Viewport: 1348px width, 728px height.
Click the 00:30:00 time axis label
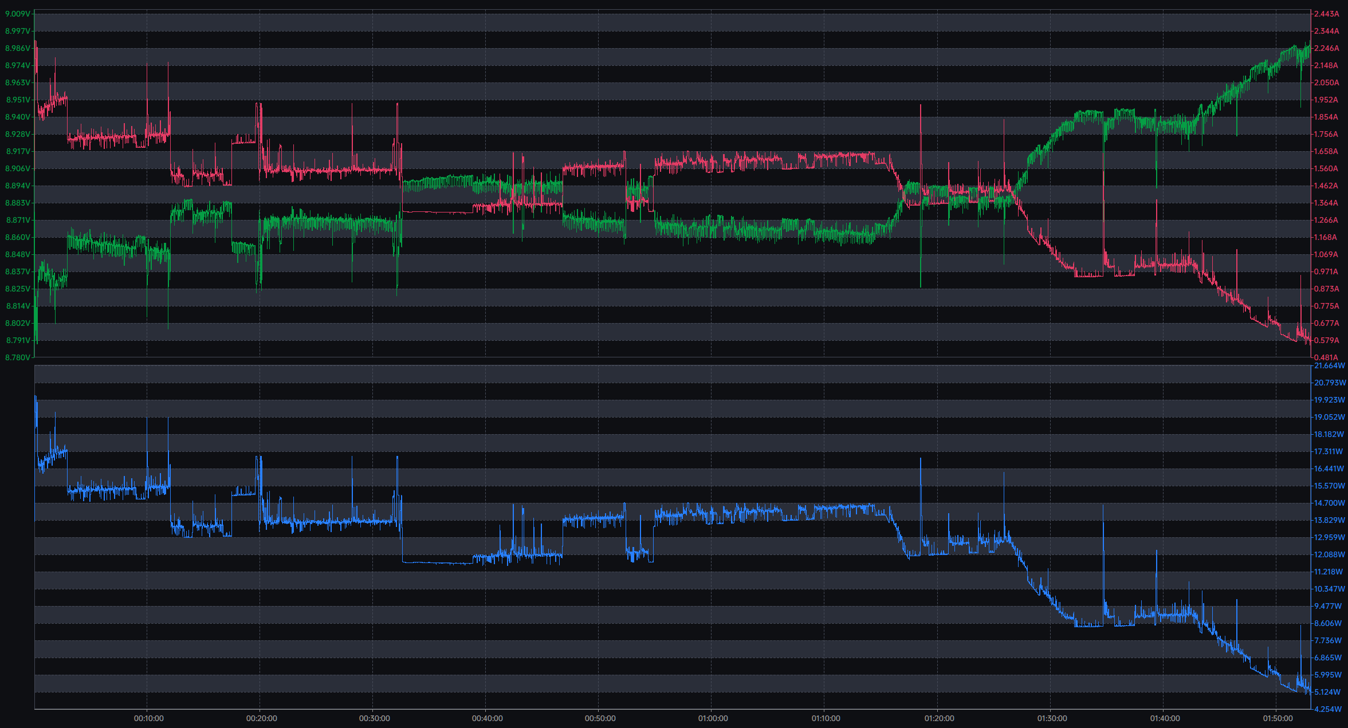coord(374,718)
